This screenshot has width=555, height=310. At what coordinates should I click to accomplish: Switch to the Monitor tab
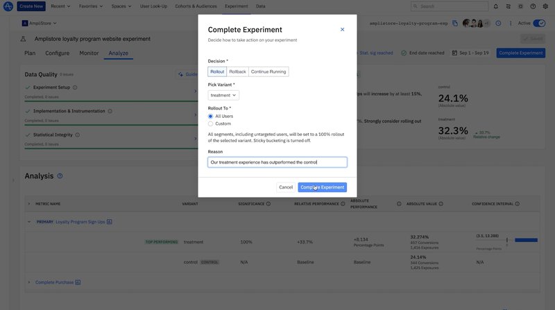[x=89, y=53]
